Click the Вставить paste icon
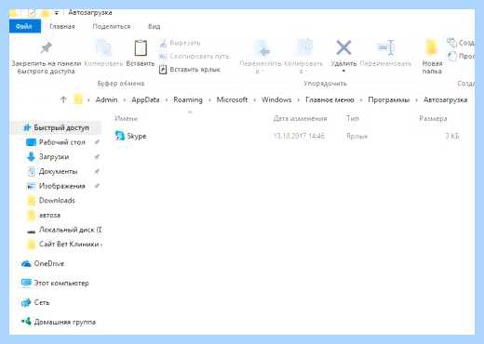The height and width of the screenshot is (344, 484). [x=141, y=48]
